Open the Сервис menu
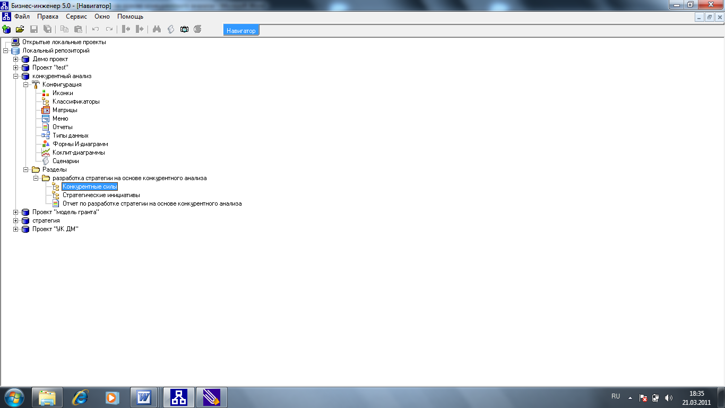 [x=76, y=16]
